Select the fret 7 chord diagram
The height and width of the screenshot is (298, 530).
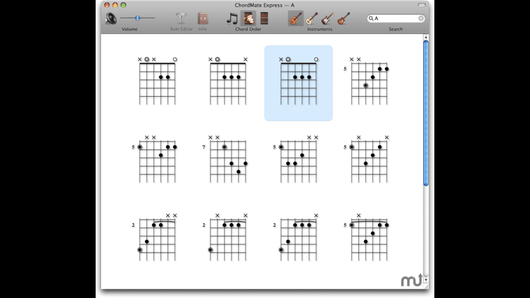coord(225,159)
